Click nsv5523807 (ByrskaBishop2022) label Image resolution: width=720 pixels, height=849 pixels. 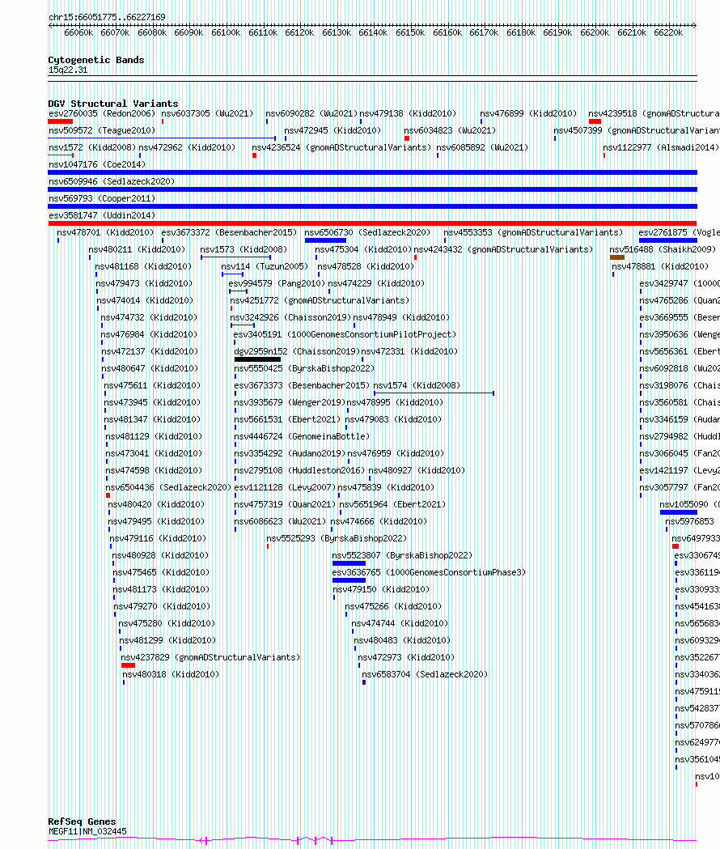coord(402,555)
